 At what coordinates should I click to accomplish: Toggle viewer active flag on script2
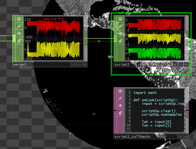pos(120,19)
